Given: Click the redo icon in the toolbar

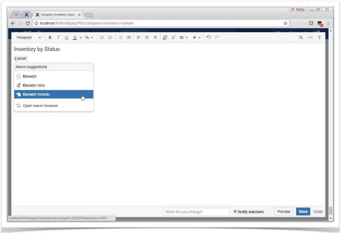Looking at the screenshot, I should tap(216, 37).
